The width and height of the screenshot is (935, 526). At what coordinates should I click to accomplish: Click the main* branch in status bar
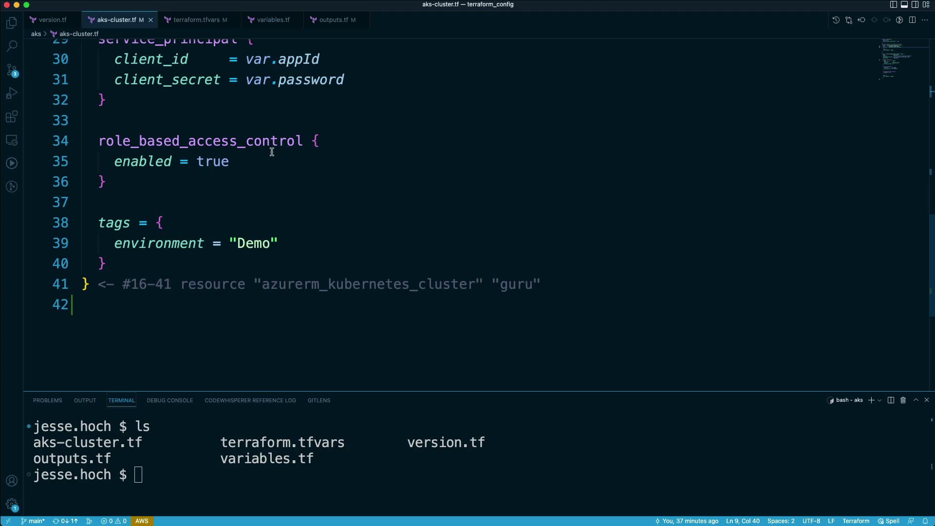point(33,521)
